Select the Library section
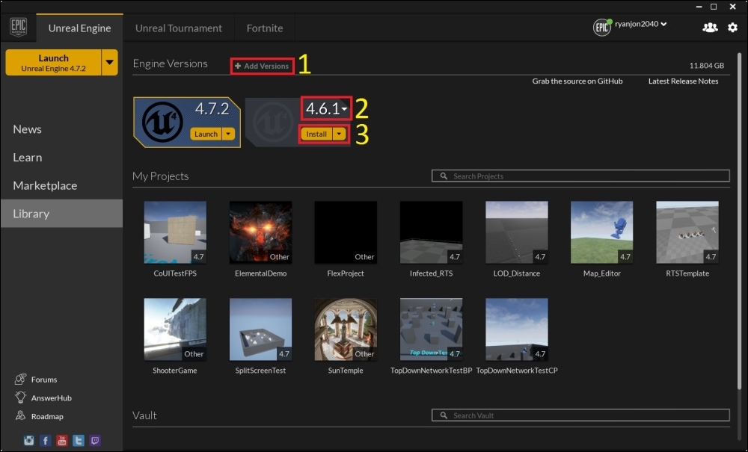The width and height of the screenshot is (748, 452). pos(61,214)
